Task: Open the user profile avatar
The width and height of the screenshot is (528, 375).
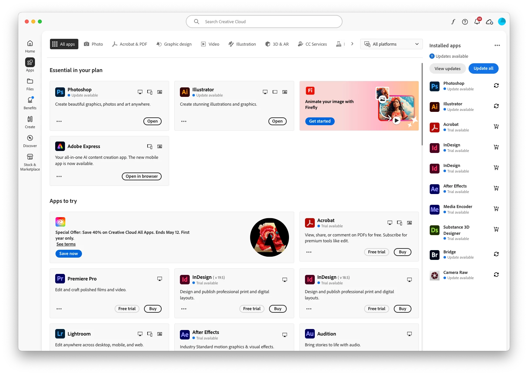Action: (x=502, y=22)
